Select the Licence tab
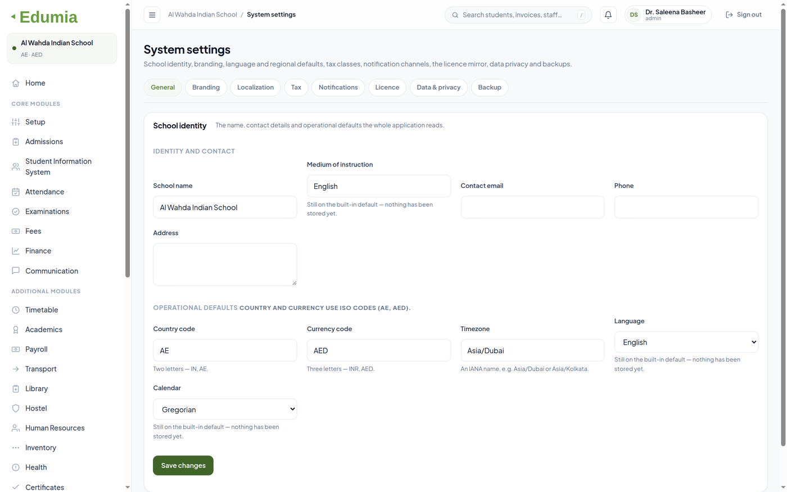The height and width of the screenshot is (492, 787). [x=387, y=87]
